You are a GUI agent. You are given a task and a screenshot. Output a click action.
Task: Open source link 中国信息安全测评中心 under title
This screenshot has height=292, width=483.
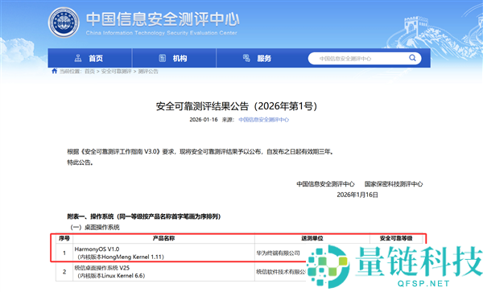(264, 120)
